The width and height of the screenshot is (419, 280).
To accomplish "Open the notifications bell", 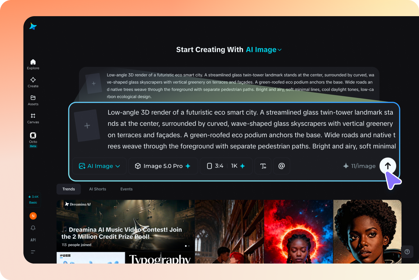I will coord(33,228).
